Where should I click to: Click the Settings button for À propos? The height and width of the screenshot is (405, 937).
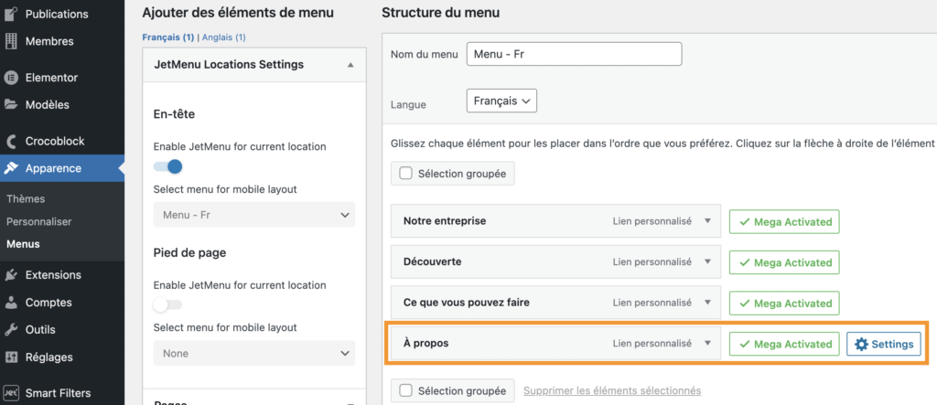pos(883,344)
